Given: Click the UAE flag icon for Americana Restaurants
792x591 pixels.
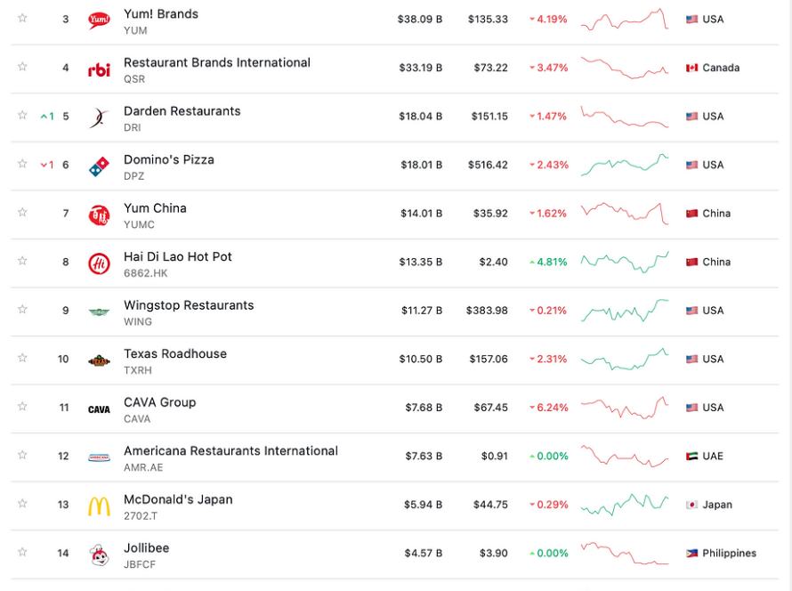Looking at the screenshot, I should click(x=691, y=456).
